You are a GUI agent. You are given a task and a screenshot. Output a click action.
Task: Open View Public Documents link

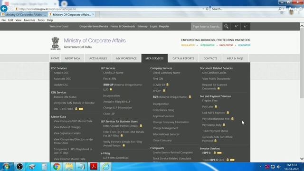(217, 79)
